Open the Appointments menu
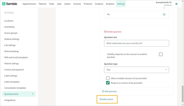The image size is (184, 106). click(29, 4)
